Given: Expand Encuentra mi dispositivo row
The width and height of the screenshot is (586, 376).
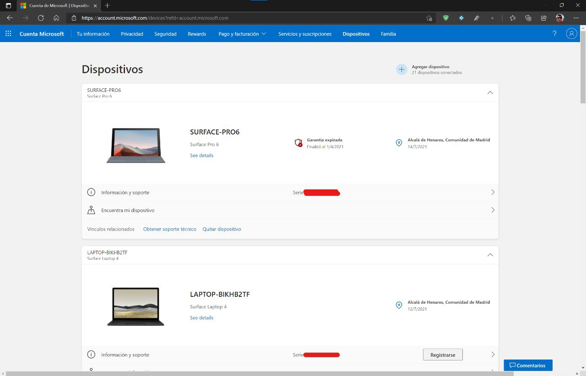Looking at the screenshot, I should 493,210.
